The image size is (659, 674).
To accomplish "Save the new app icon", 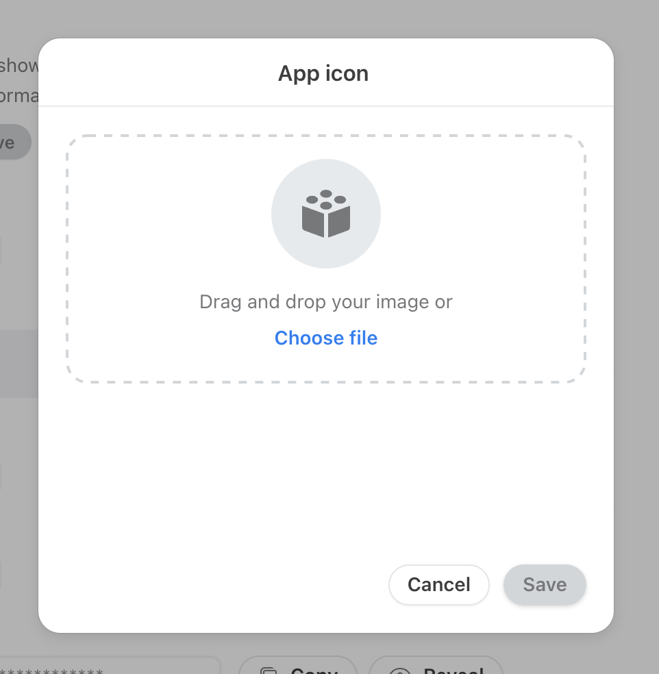I will pyautogui.click(x=544, y=584).
